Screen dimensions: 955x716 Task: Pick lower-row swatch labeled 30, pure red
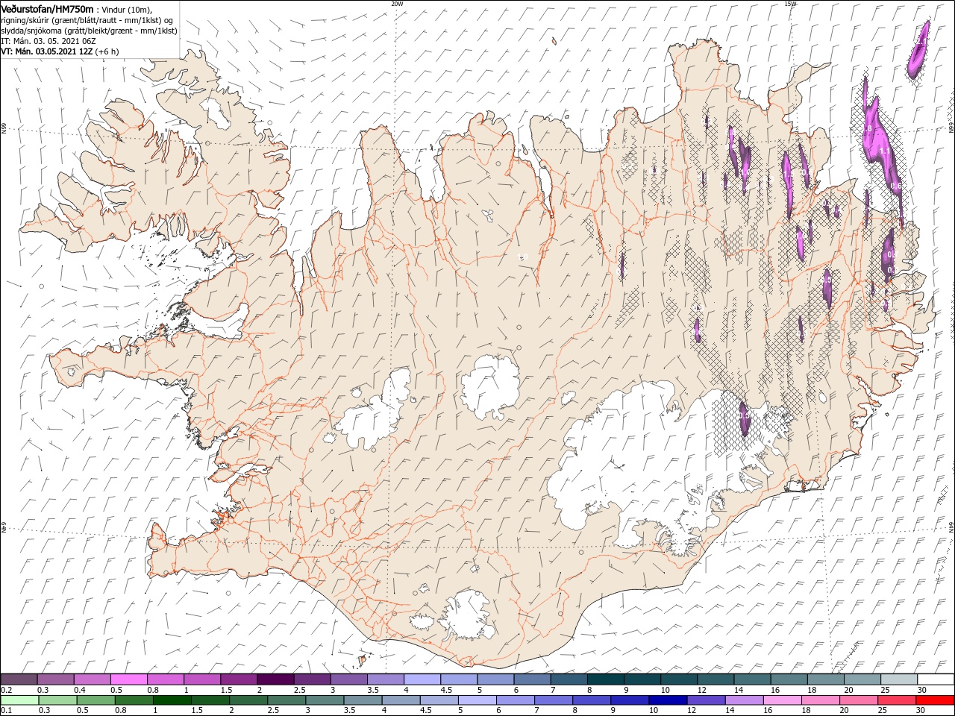click(934, 700)
